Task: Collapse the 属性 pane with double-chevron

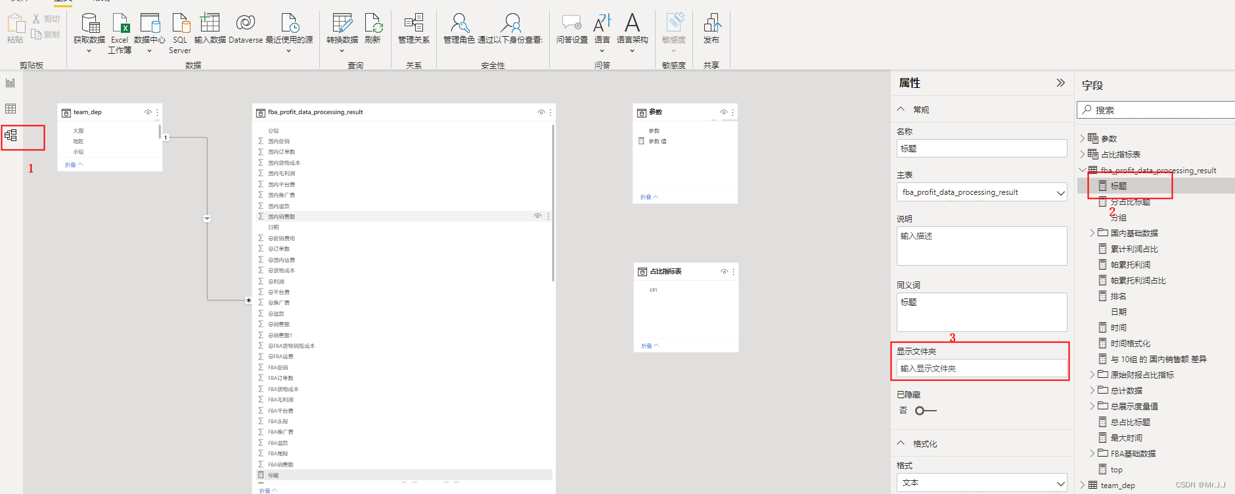Action: (x=1060, y=83)
